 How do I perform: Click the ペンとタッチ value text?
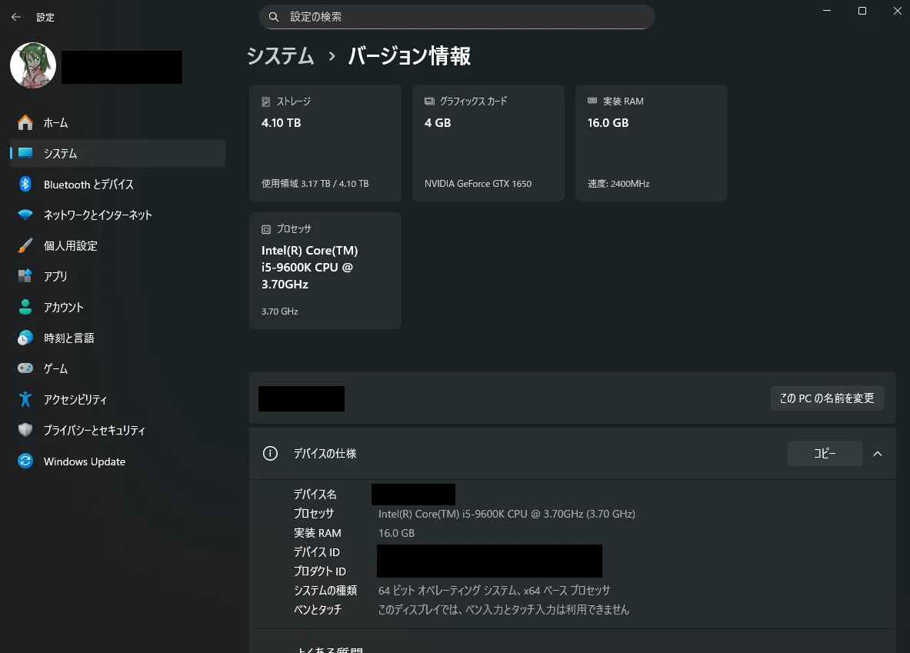(x=504, y=609)
